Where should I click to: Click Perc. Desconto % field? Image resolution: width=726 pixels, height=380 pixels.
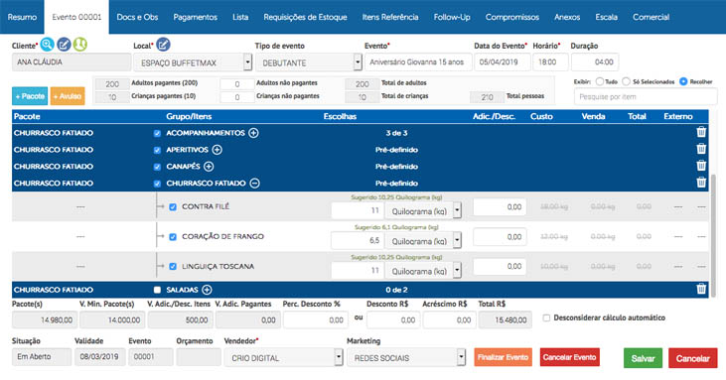pyautogui.click(x=315, y=319)
